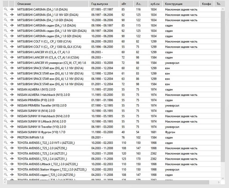Sort by the куб.см column header
The image size is (229, 188).
pyautogui.click(x=155, y=4)
